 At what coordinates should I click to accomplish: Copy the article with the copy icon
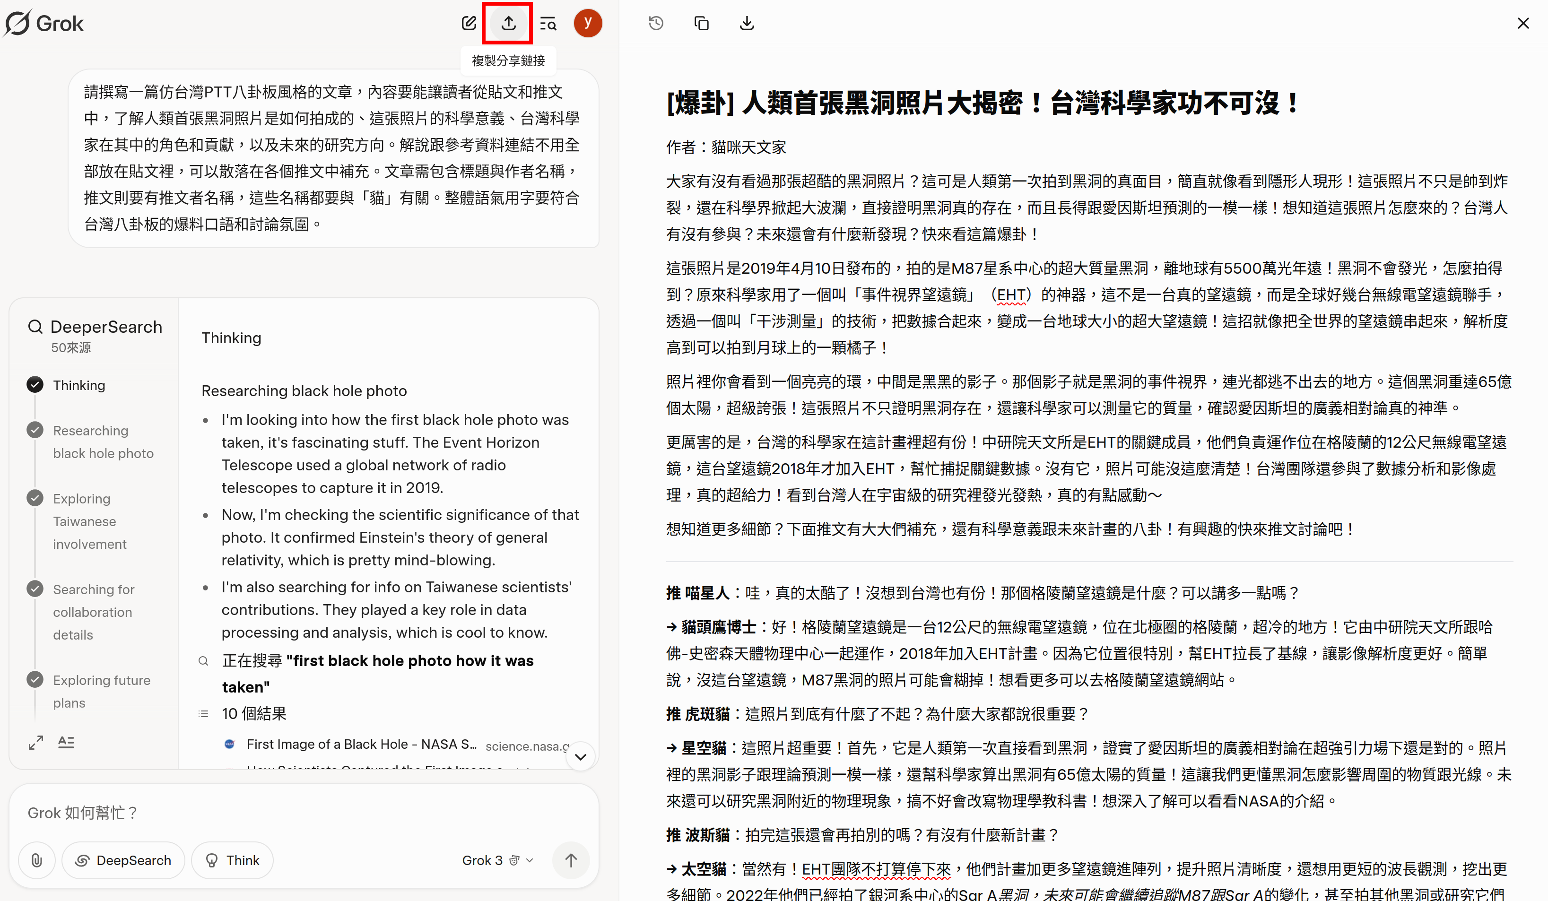tap(702, 23)
